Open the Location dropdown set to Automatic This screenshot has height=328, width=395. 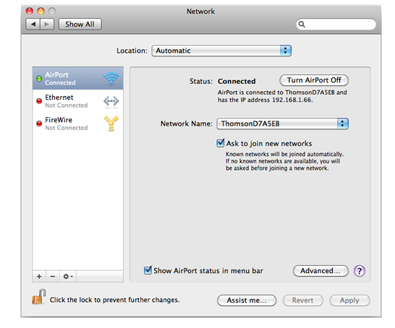tap(221, 51)
